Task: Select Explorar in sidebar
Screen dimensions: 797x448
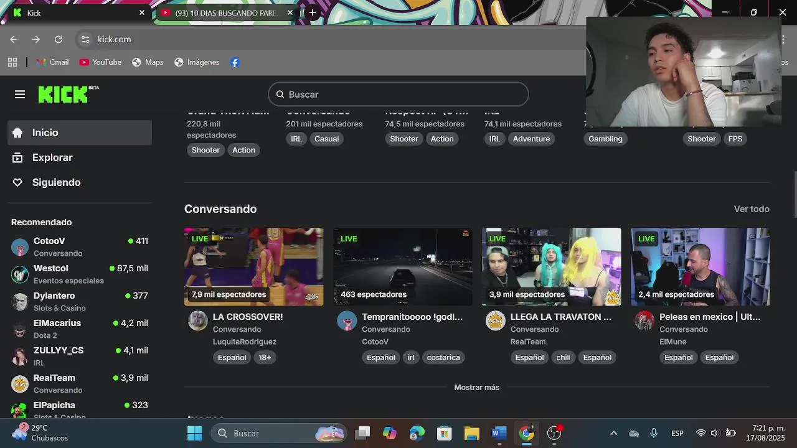Action: coord(80,157)
